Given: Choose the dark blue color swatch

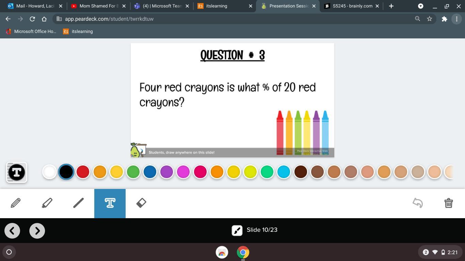Looking at the screenshot, I should pos(150,172).
